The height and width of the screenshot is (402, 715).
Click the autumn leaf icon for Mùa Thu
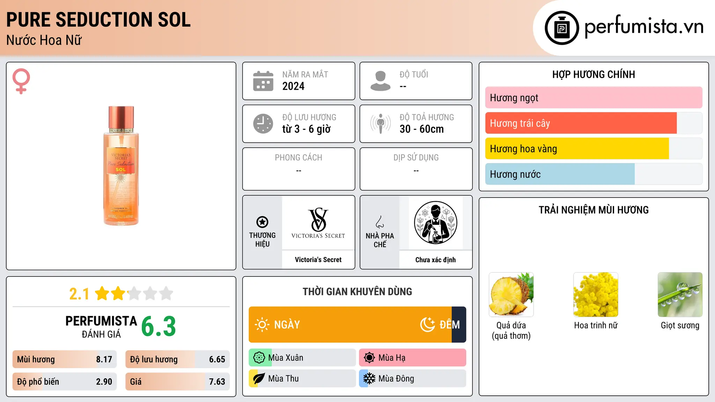(259, 379)
